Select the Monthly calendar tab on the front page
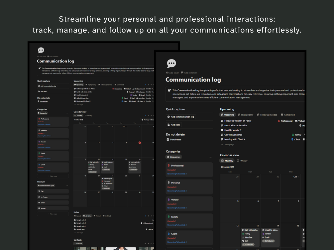The image size is (334, 250). coord(227,161)
